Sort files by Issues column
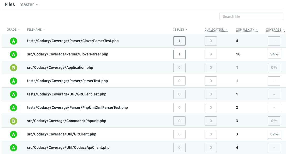 (180, 30)
